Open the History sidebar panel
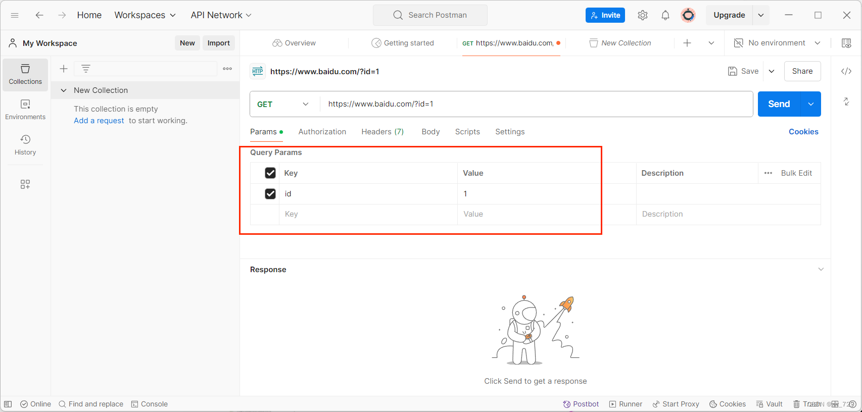 (x=25, y=145)
